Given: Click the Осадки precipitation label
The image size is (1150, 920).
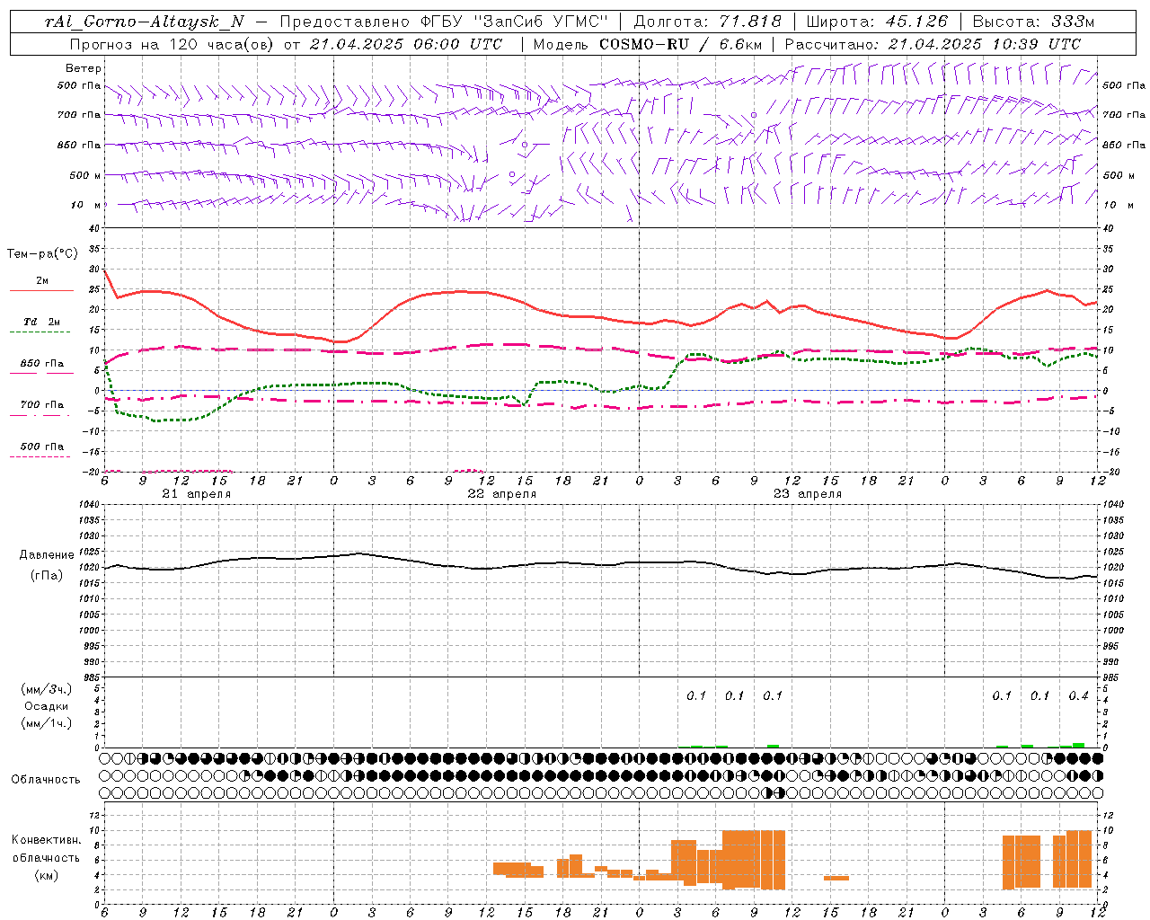Looking at the screenshot, I should coord(46,706).
